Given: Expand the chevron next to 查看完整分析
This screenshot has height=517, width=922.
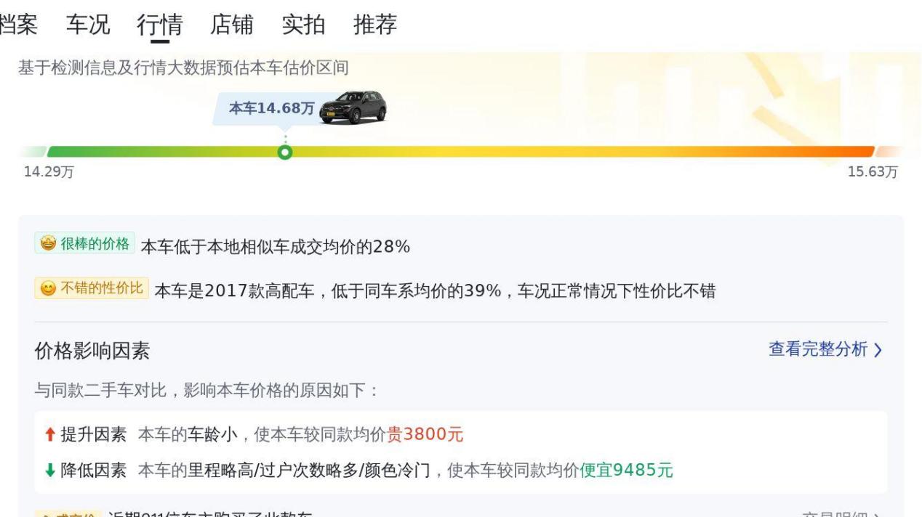Looking at the screenshot, I should click(878, 350).
